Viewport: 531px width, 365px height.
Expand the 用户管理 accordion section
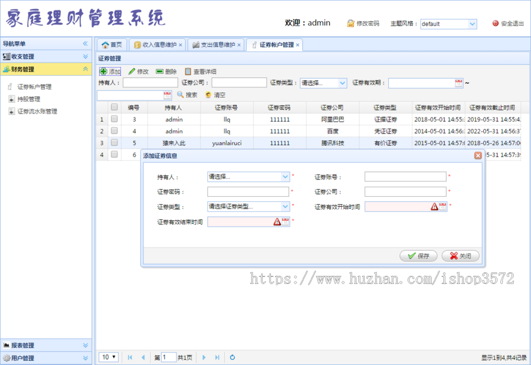tap(45, 359)
